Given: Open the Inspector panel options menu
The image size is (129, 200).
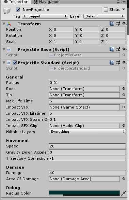Looking at the screenshot, I should [124, 2].
